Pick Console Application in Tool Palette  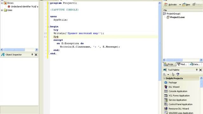pyautogui.click(x=176, y=91)
